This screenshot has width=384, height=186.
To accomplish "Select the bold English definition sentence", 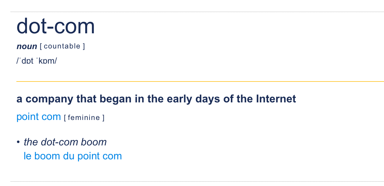I will (156, 99).
